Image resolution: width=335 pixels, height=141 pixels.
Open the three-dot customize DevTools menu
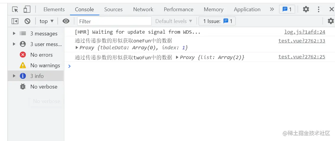pyautogui.click(x=319, y=9)
